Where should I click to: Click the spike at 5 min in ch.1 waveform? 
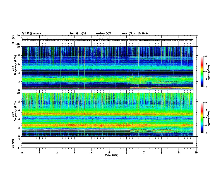point(109,37)
